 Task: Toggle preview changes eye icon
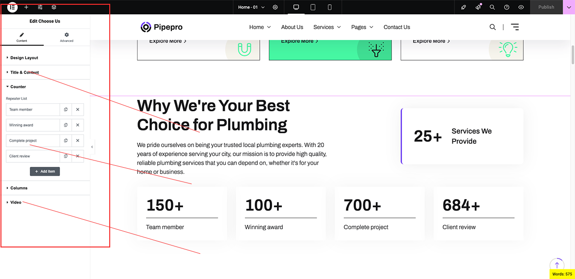click(521, 7)
